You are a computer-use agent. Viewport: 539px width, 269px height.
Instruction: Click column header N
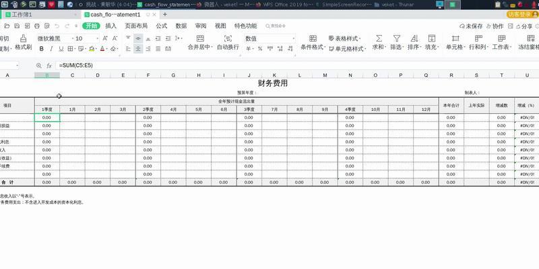(x=350, y=75)
